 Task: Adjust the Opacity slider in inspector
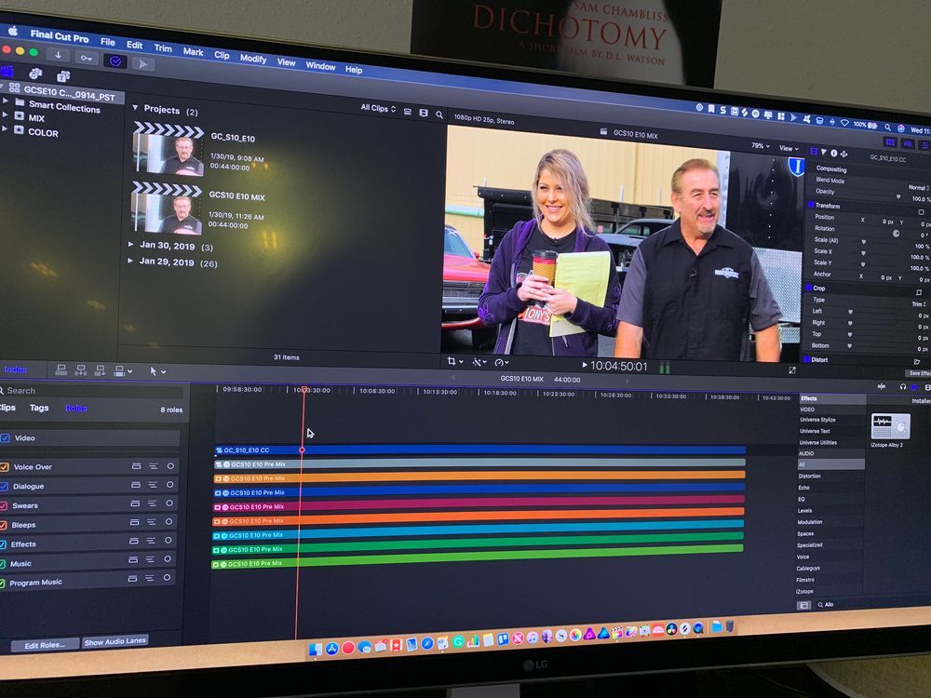tap(897, 196)
